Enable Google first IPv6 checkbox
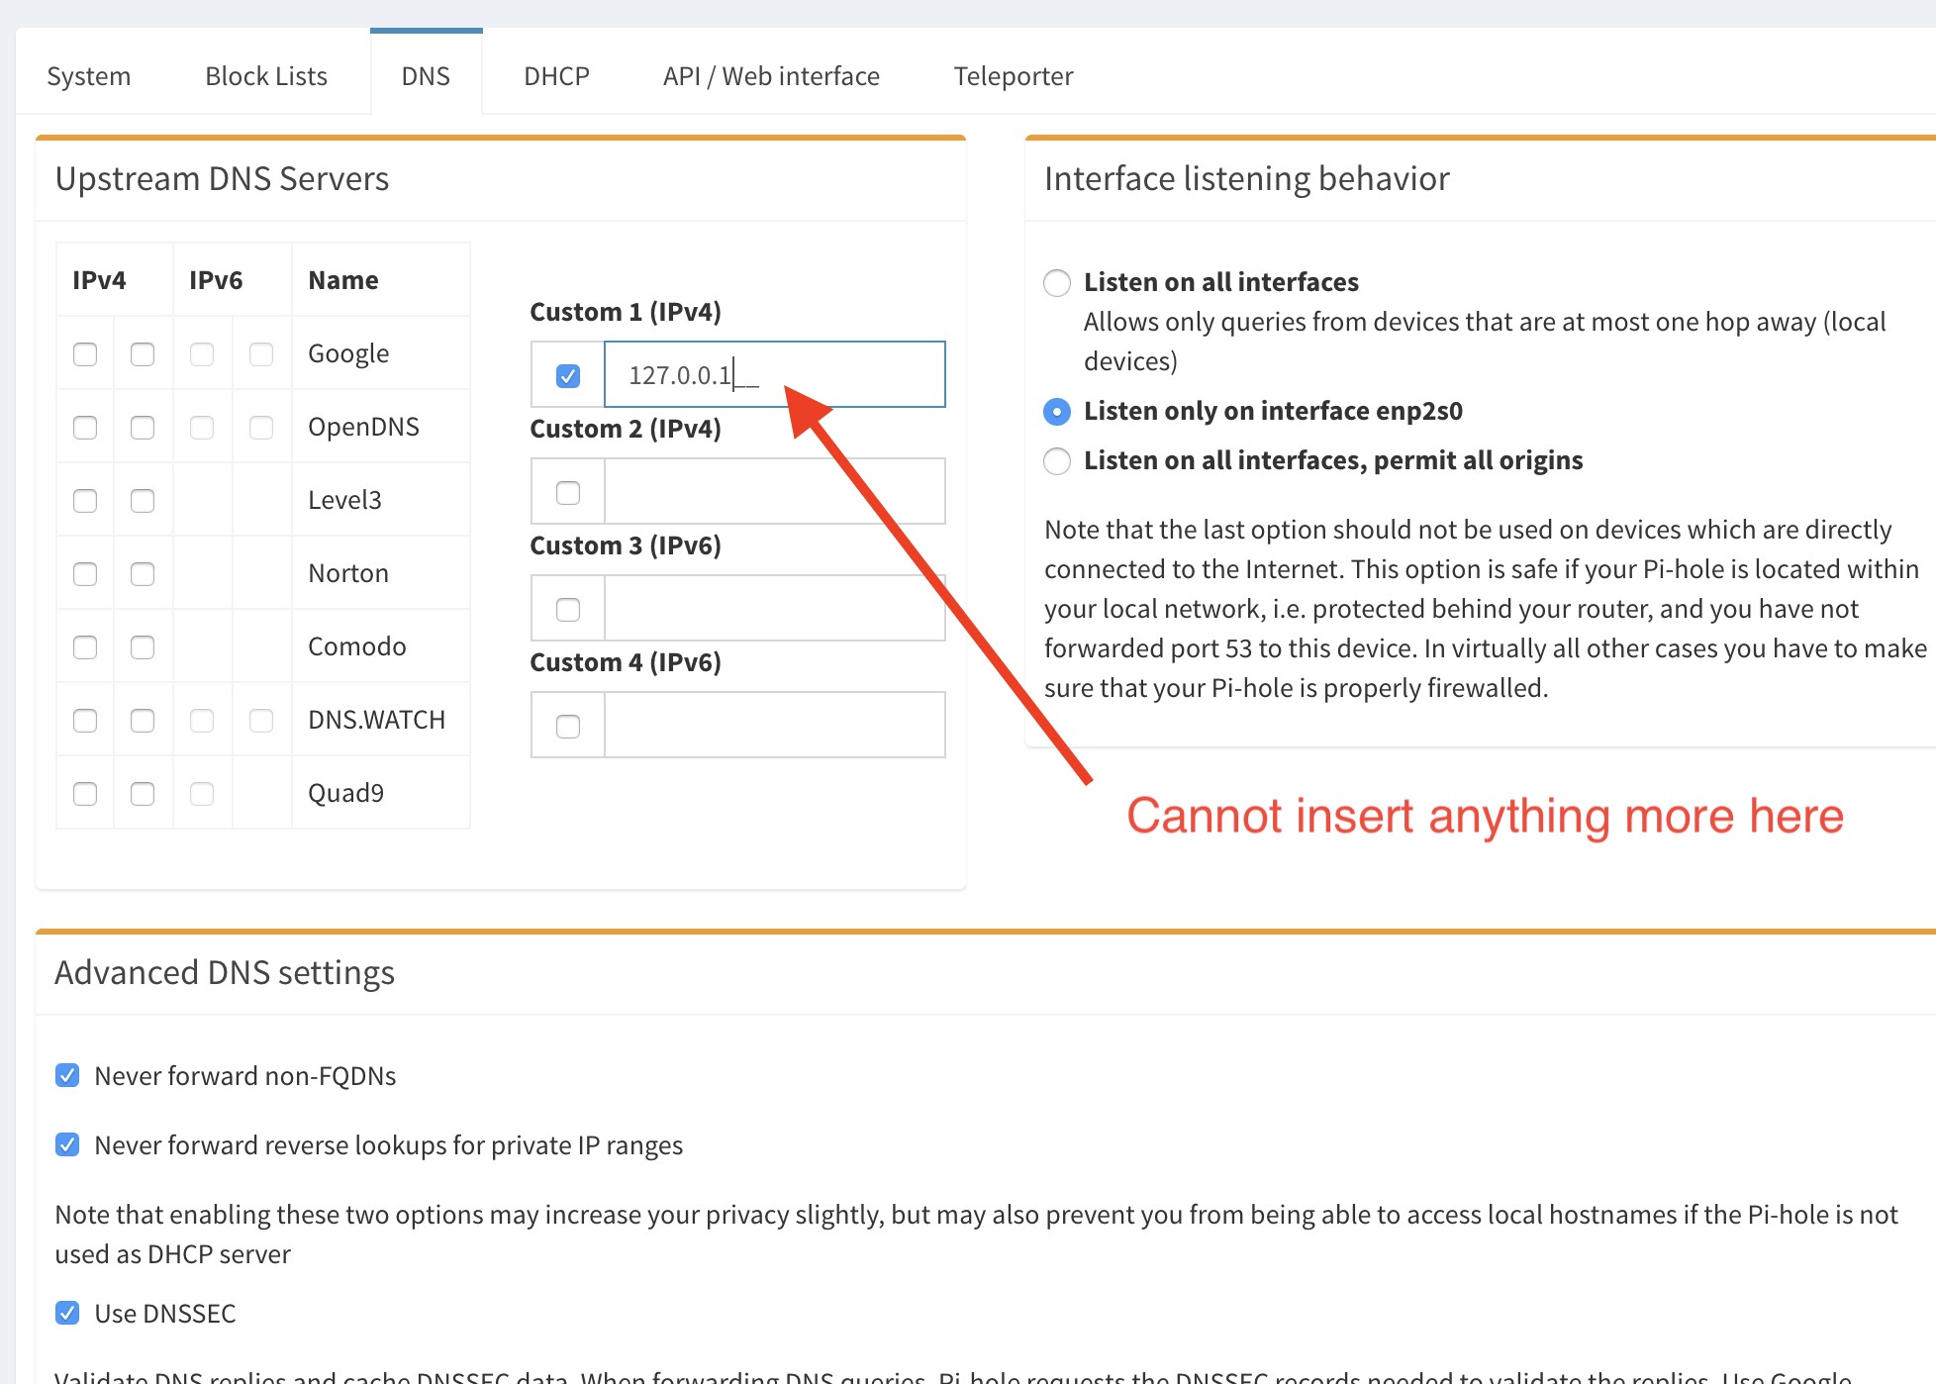 202,353
